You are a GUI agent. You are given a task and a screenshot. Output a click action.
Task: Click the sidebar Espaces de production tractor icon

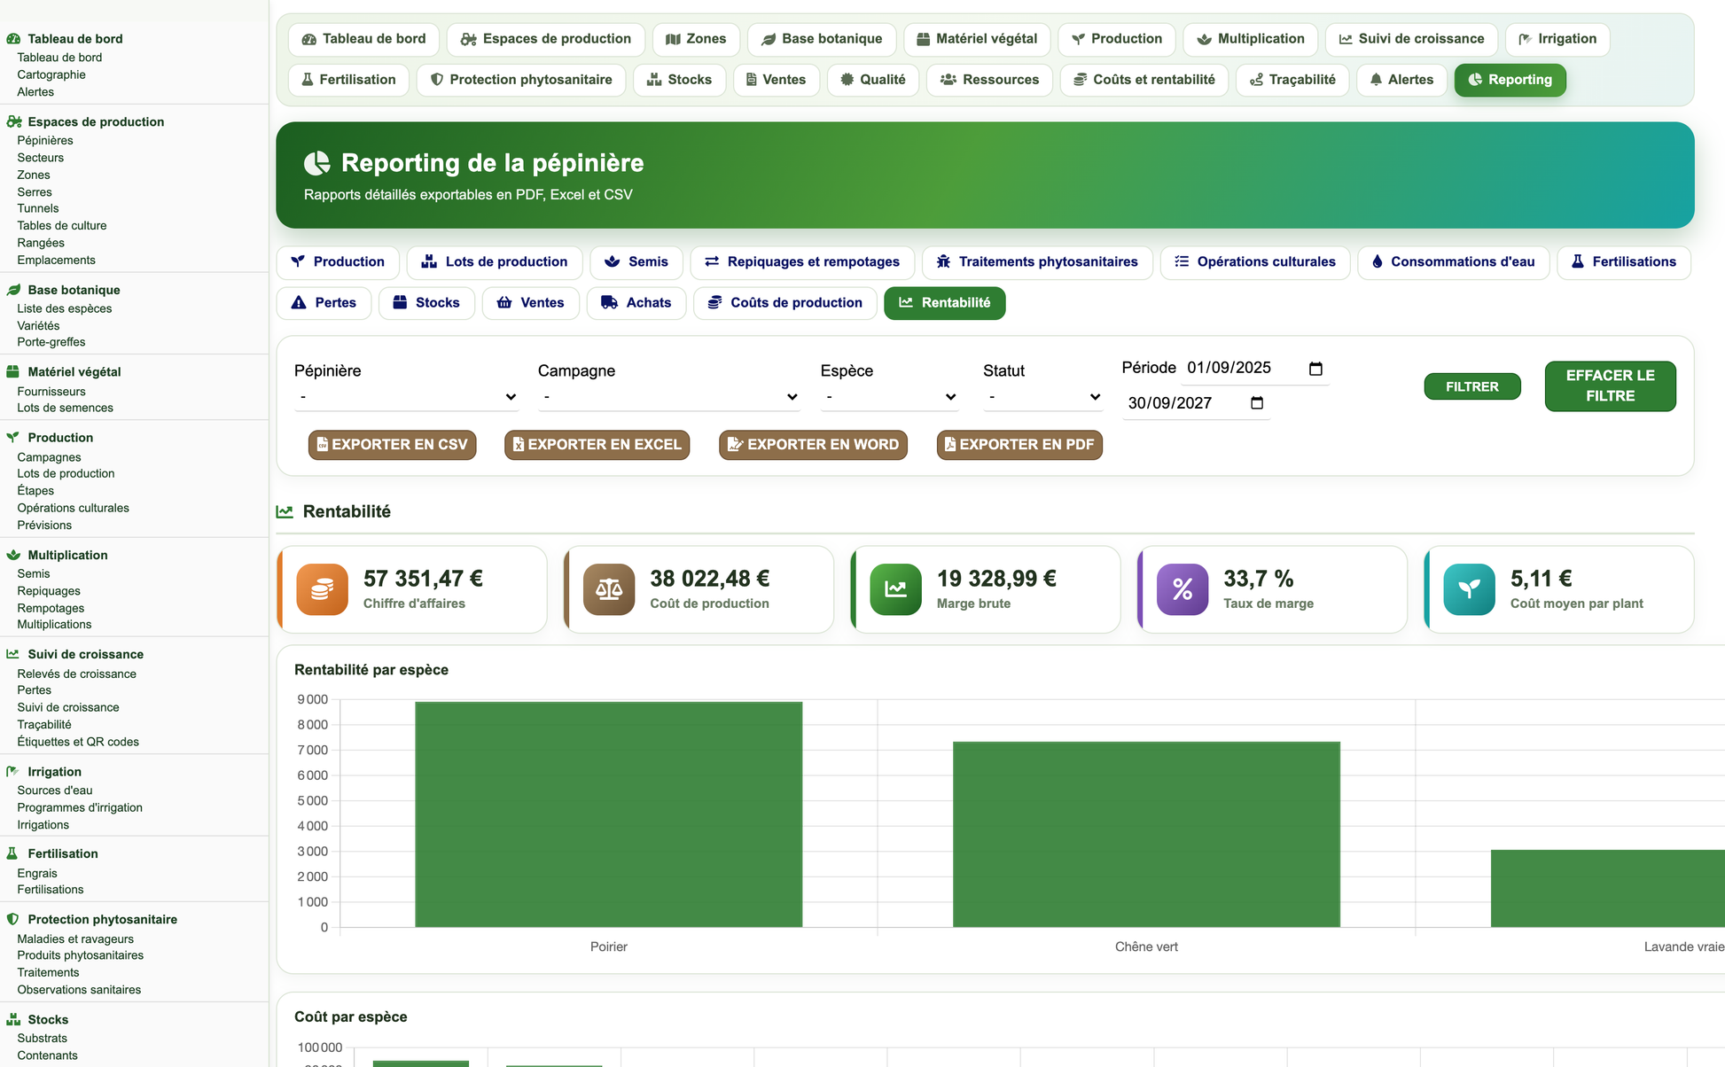click(13, 121)
